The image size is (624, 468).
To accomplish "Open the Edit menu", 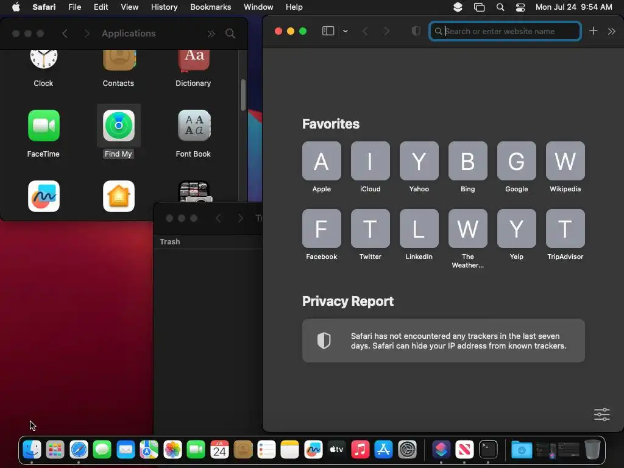I will pos(101,7).
